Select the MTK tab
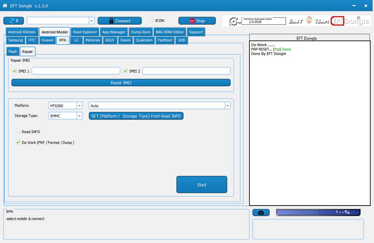 (63, 40)
